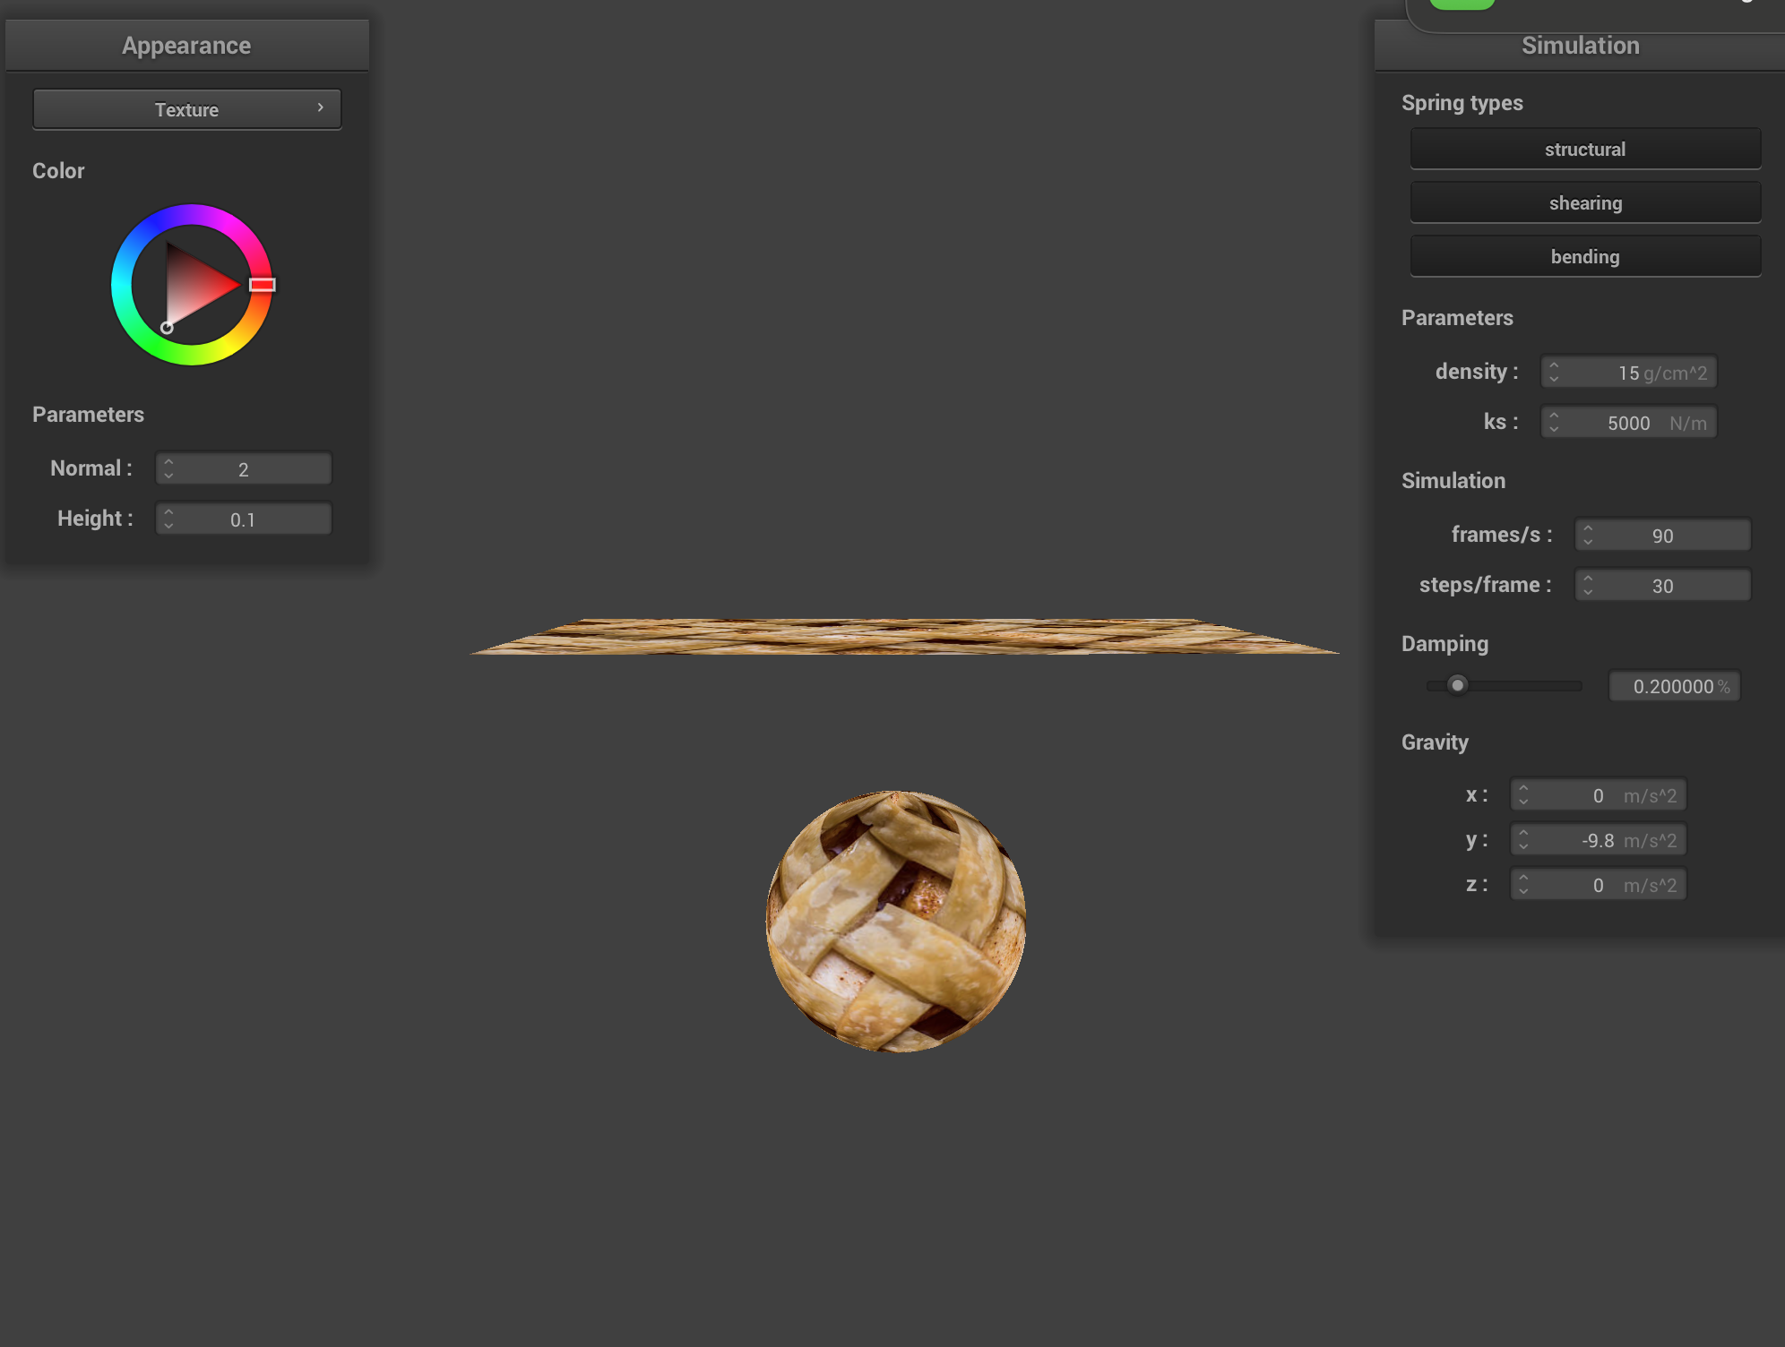Adjust the ks stepper arrows

click(x=1554, y=422)
